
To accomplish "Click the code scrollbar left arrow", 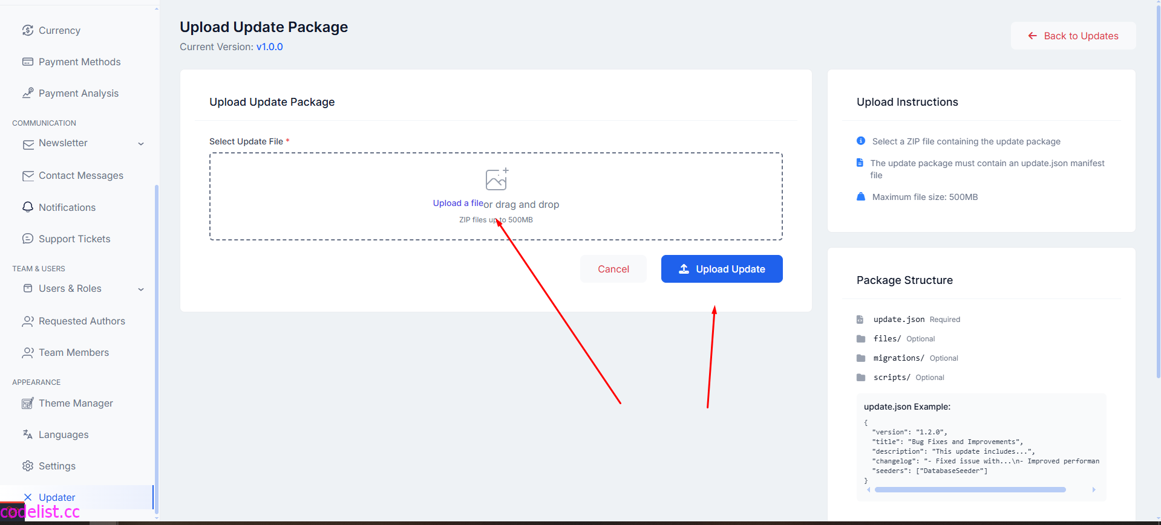I will [869, 490].
